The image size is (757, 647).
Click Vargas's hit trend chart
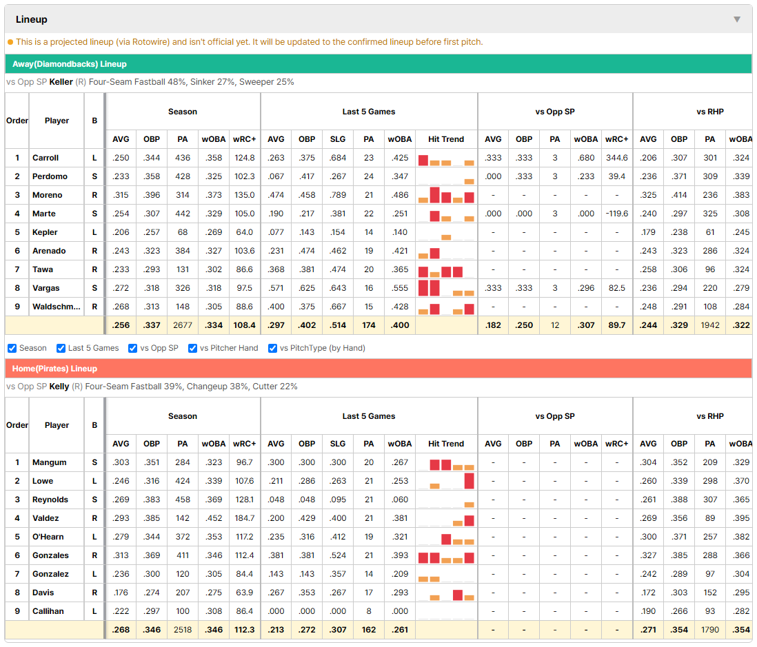tap(446, 288)
